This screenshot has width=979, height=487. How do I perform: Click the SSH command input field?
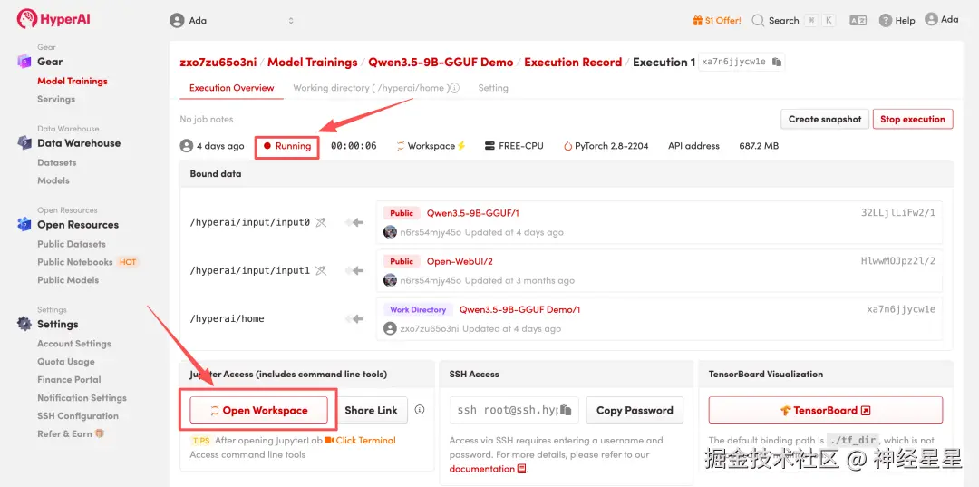[x=514, y=410]
